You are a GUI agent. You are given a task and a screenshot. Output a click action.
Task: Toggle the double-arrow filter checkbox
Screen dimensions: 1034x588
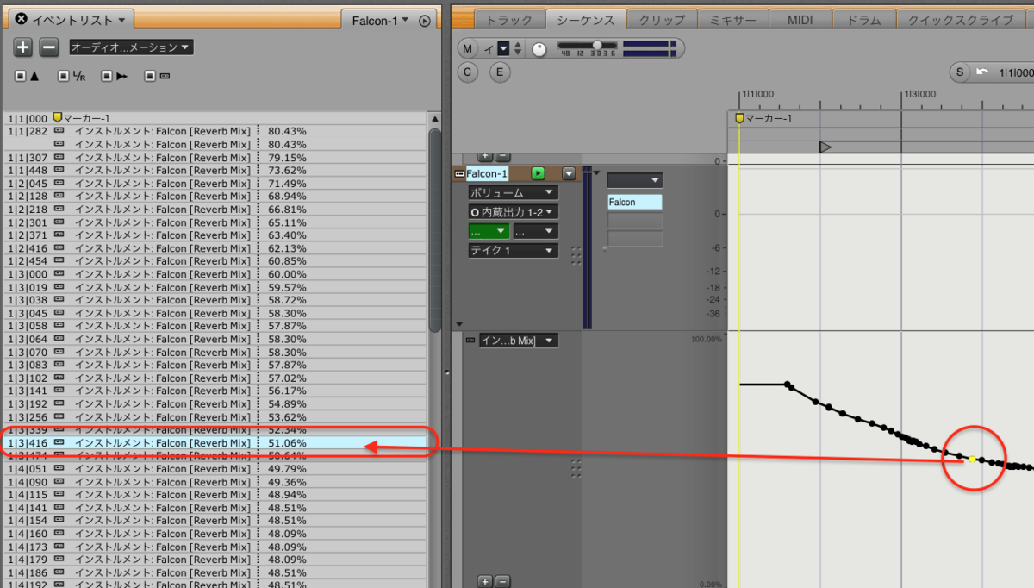point(106,76)
